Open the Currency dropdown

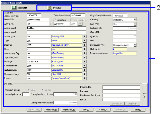coord(135,20)
